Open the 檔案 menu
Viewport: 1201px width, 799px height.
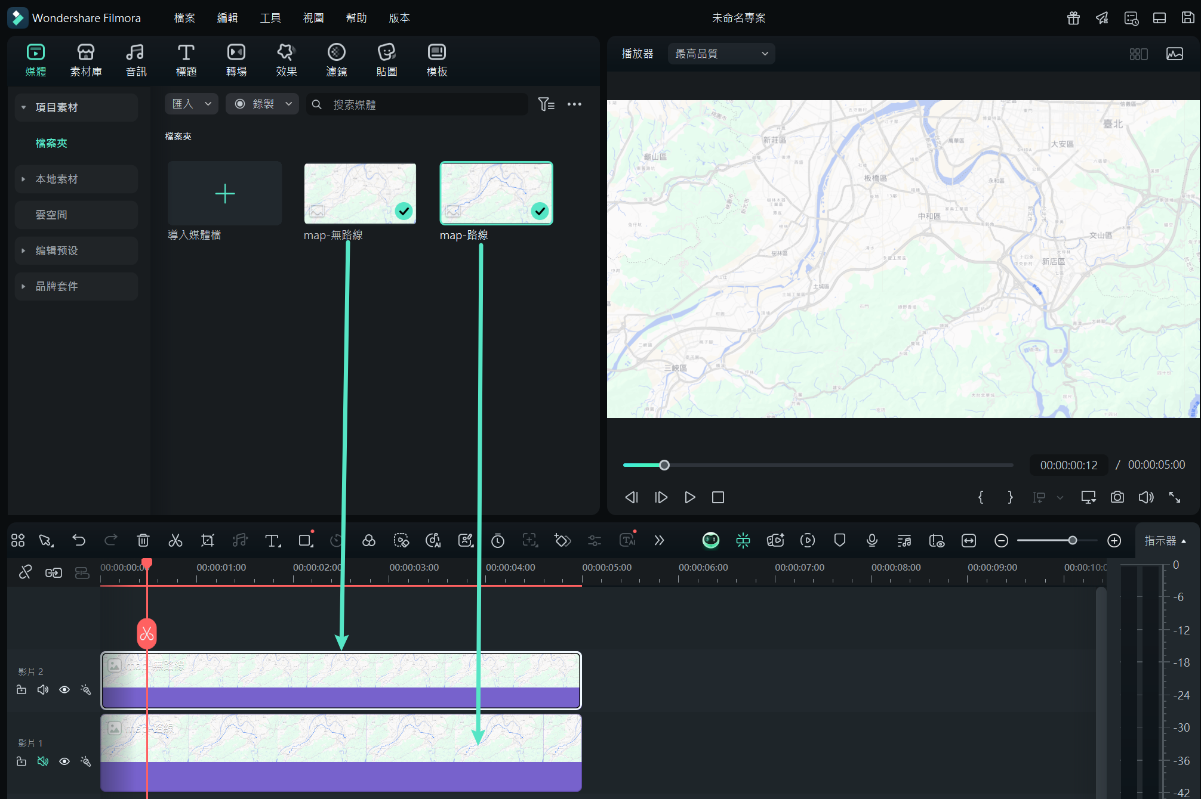tap(184, 18)
